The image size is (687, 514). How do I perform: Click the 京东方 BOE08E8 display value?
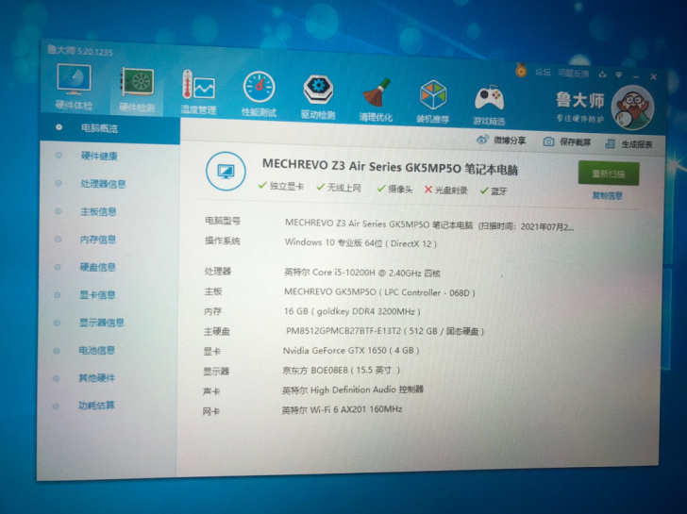342,370
